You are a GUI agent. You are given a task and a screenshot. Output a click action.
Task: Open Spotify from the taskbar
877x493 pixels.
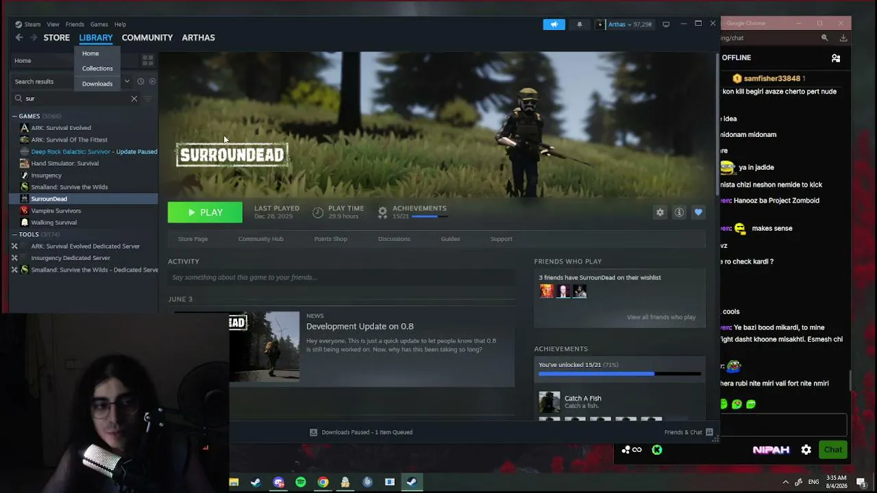301,482
